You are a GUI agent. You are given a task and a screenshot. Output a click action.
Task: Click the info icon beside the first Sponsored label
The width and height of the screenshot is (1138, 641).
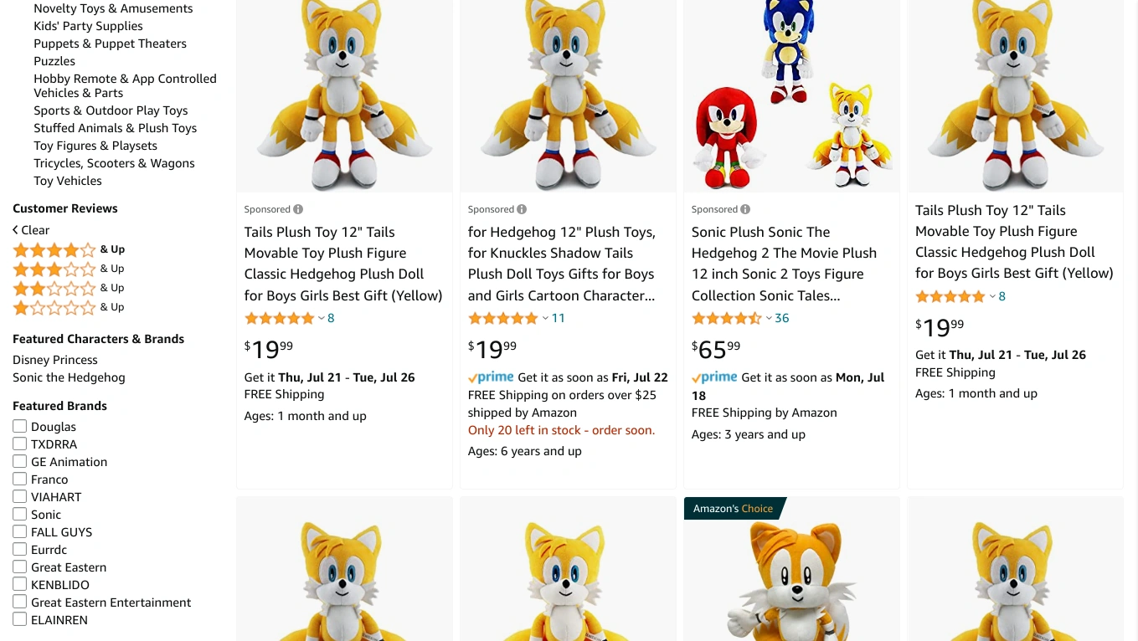298,209
